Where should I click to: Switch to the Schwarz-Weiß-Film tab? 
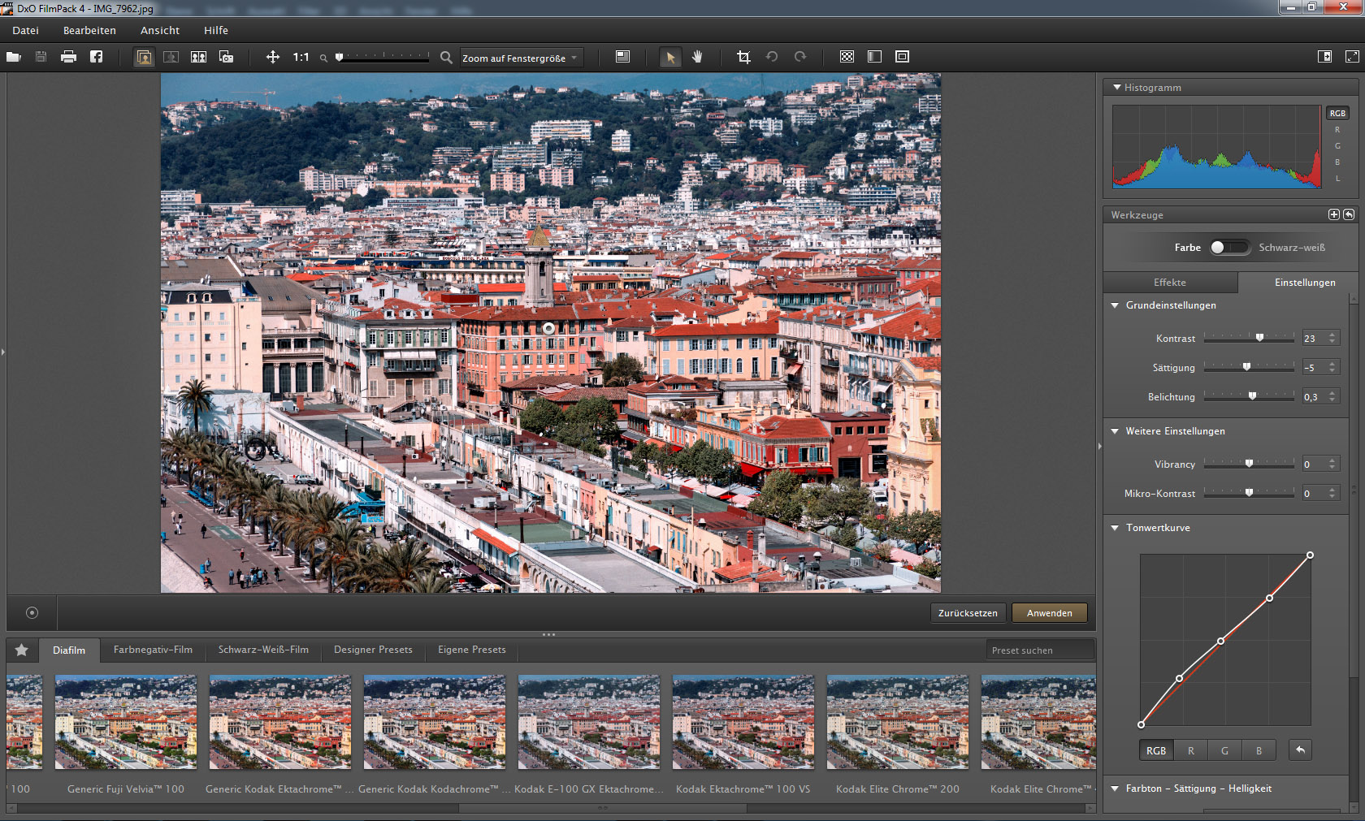263,650
